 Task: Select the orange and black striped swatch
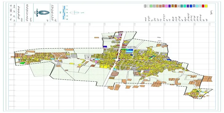coord(176,6)
